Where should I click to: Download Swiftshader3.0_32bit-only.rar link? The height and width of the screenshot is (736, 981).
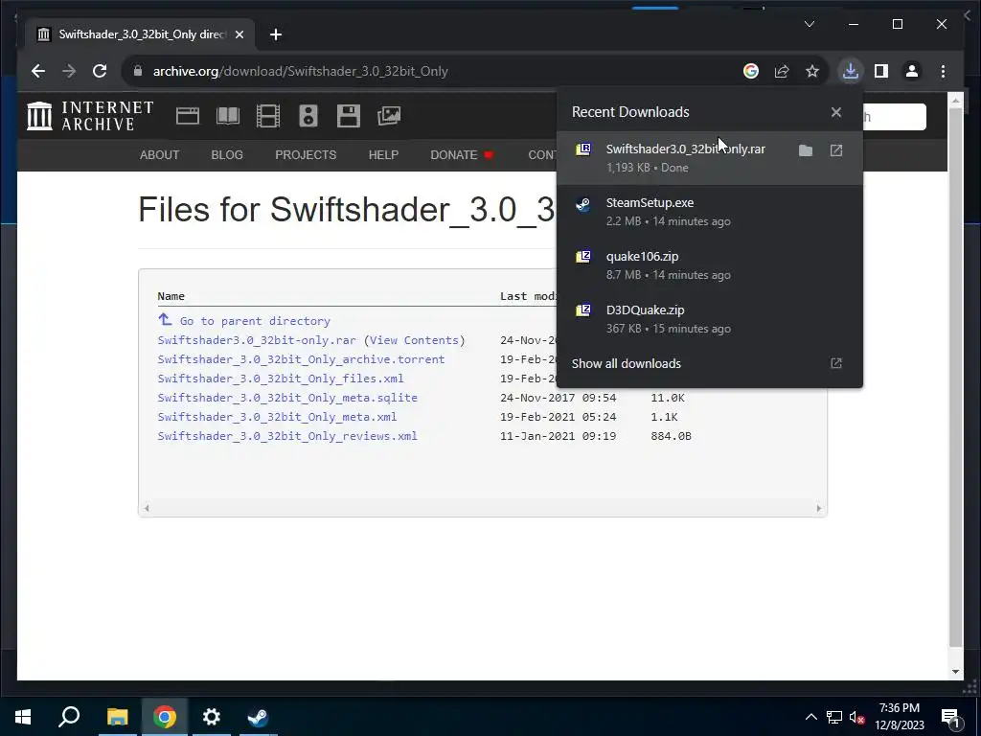257,340
